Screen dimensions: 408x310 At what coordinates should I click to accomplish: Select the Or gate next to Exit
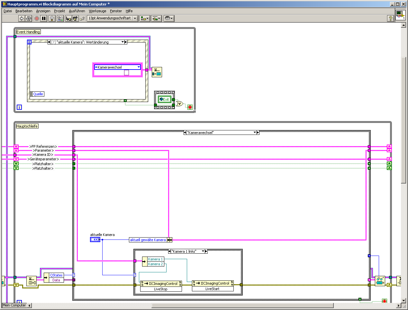coord(179,104)
